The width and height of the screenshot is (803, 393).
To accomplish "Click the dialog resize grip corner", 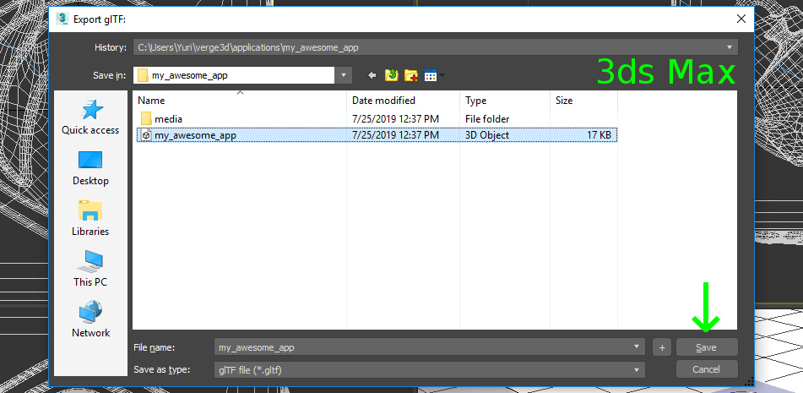I will point(749,380).
